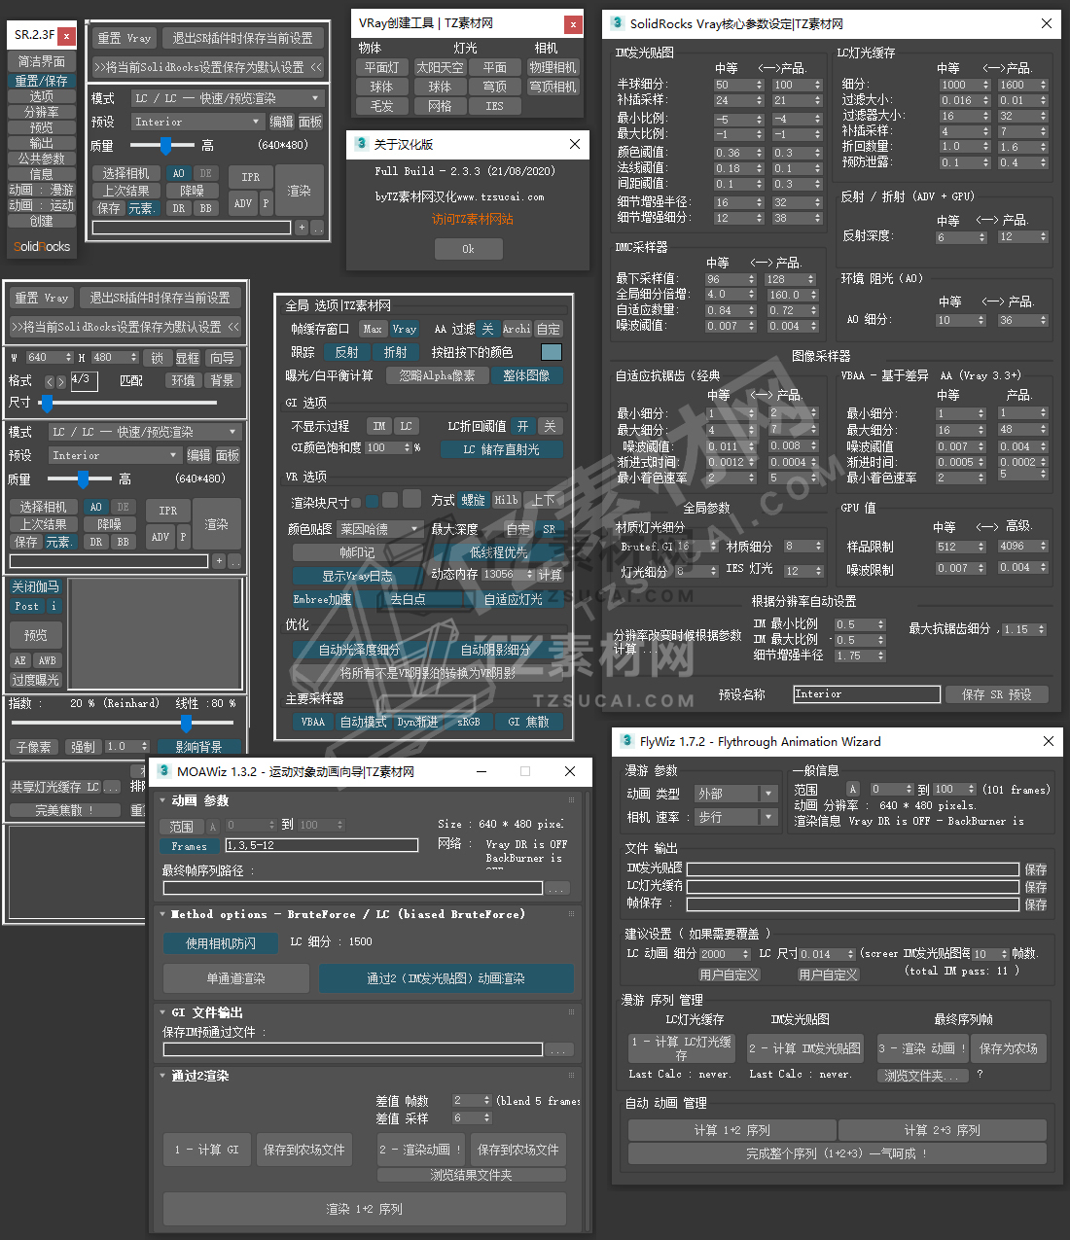Click the app icon in SolidRocks Vray核心参数 title

pyautogui.click(x=617, y=23)
